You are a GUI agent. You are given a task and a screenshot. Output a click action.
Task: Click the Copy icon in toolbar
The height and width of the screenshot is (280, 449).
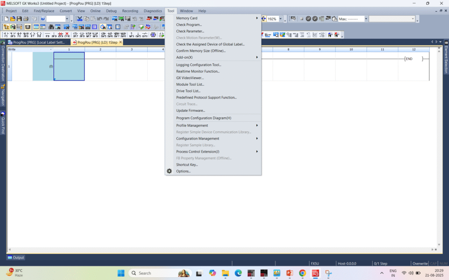pyautogui.click(x=86, y=19)
